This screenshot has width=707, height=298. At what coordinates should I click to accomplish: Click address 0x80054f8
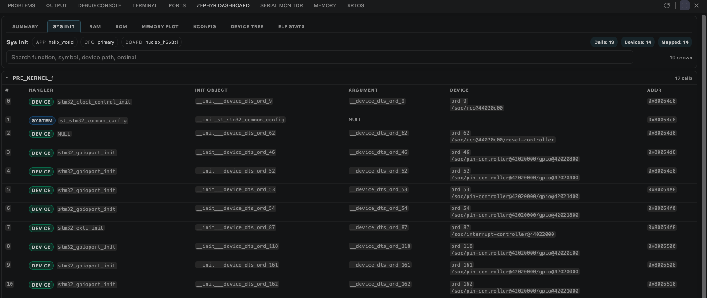tap(662, 227)
